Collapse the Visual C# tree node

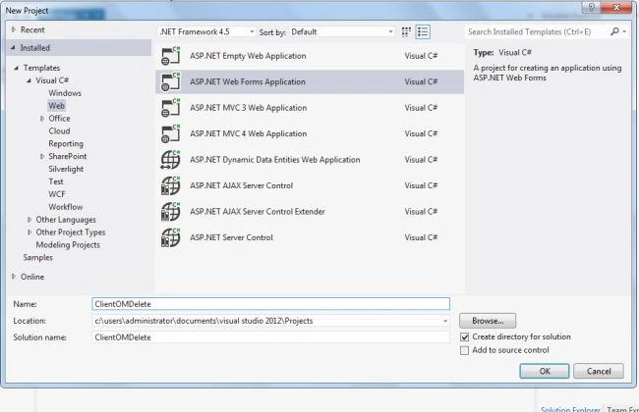click(29, 80)
